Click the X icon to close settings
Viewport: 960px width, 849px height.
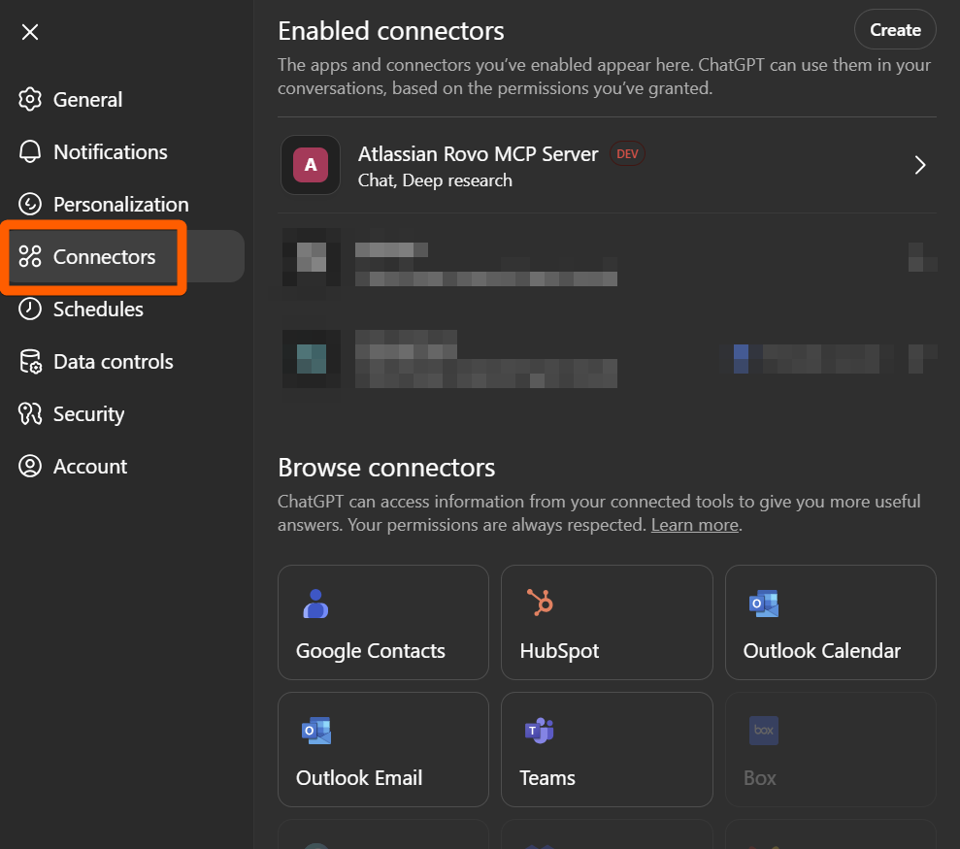pyautogui.click(x=30, y=32)
